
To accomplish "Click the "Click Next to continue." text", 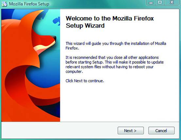I will pos(85,81).
